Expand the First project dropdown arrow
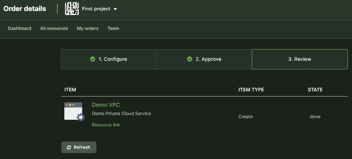 115,9
